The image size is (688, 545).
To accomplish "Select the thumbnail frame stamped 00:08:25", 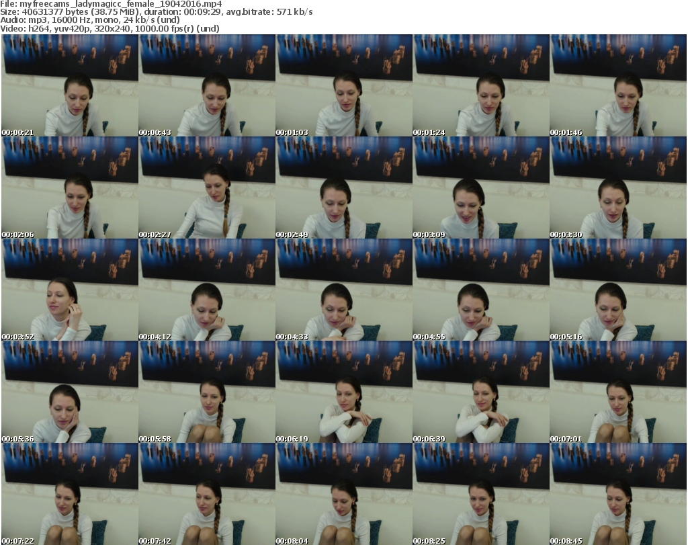I will (481, 494).
